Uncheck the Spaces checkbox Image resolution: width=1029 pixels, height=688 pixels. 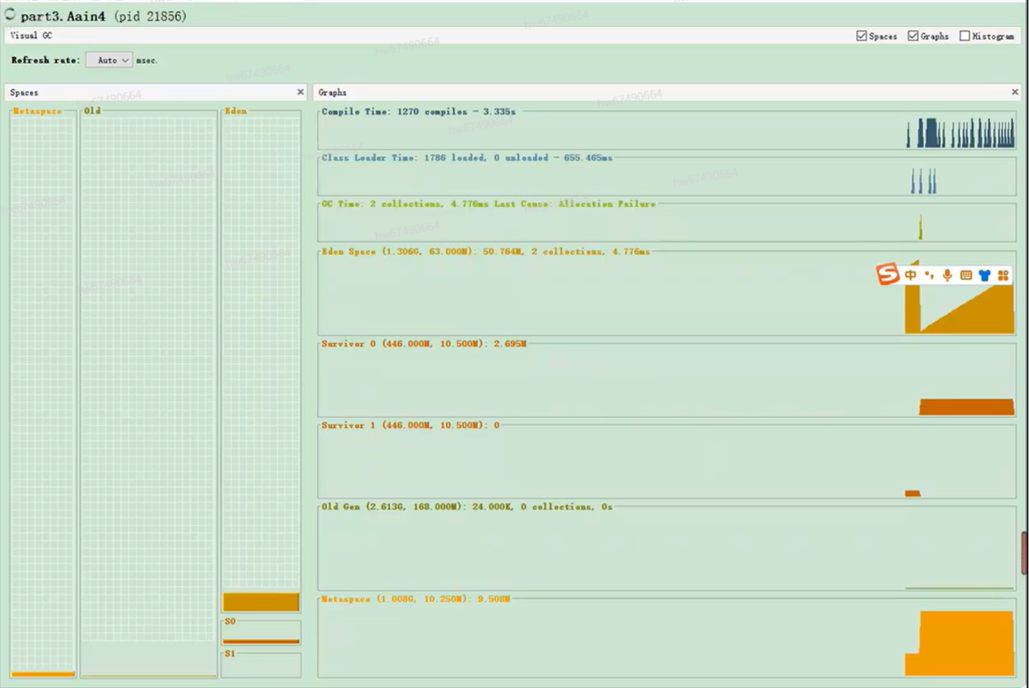[x=861, y=36]
